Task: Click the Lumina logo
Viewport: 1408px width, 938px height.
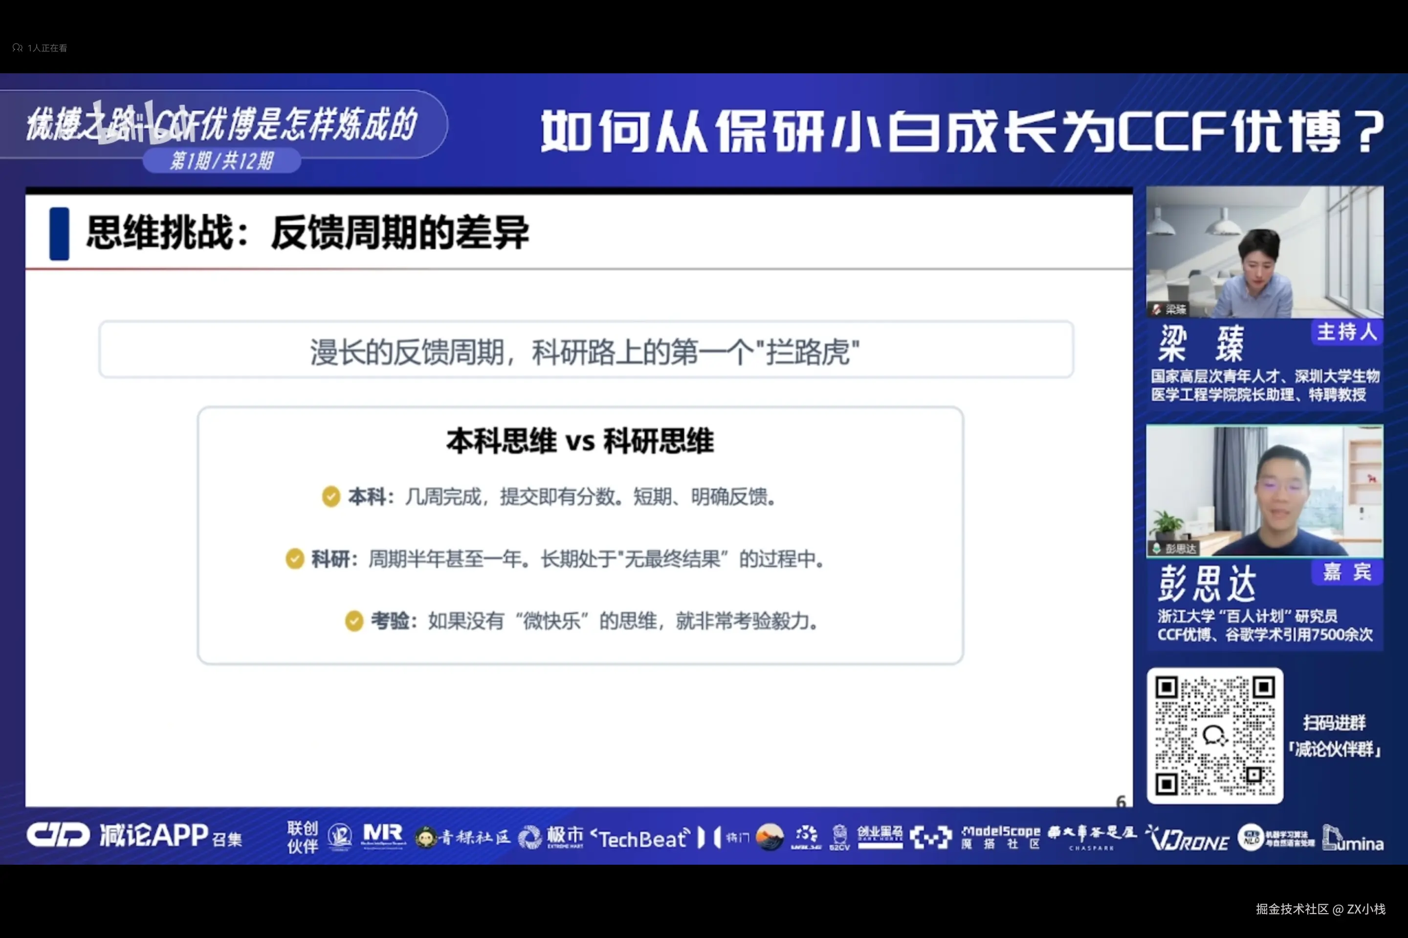Action: click(x=1353, y=838)
